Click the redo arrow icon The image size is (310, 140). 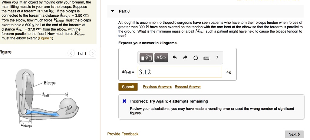[185, 58]
